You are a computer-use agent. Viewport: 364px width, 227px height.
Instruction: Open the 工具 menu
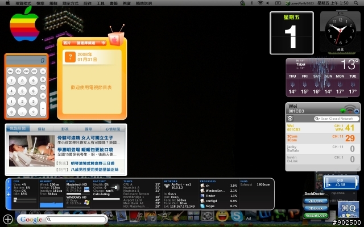101,3
